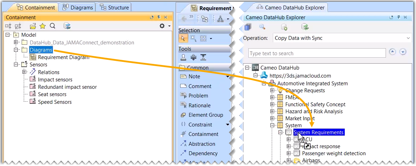Viewport: 416px width, 166px height.
Task: Float the Containment panel with undock icon
Action: [152, 17]
